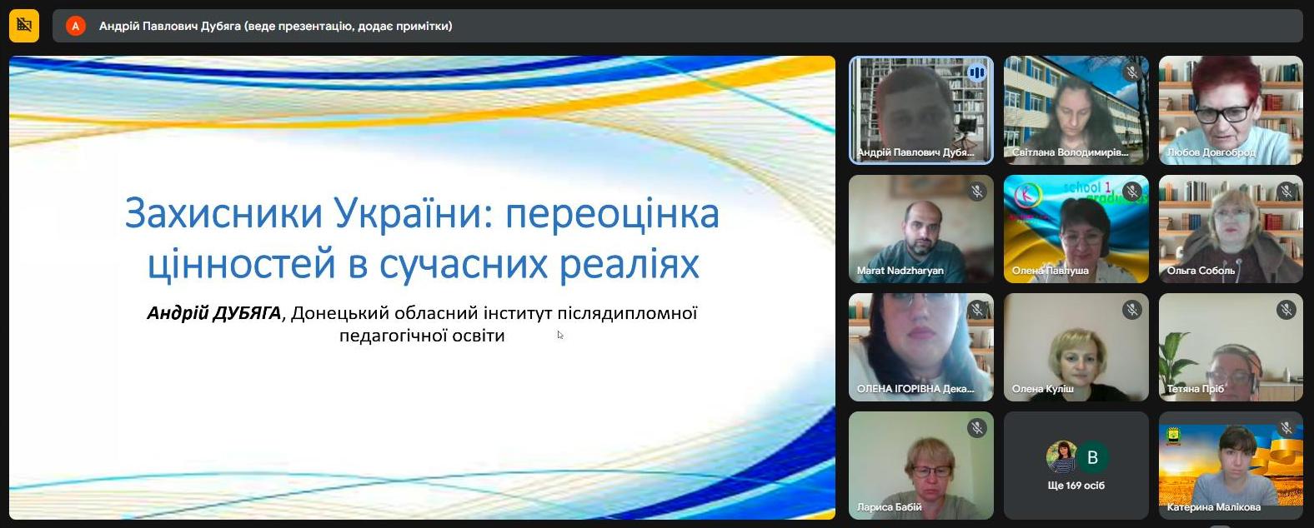The width and height of the screenshot is (1314, 528).
Task: Click muted mic icon on Олена Куліш's tile
Action: pos(1131,310)
